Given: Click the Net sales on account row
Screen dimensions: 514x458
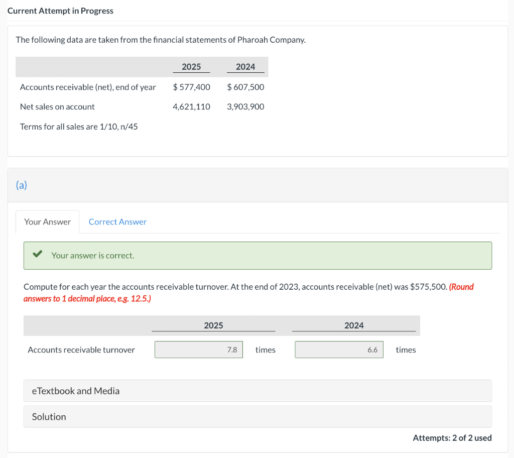Looking at the screenshot, I should click(57, 106).
